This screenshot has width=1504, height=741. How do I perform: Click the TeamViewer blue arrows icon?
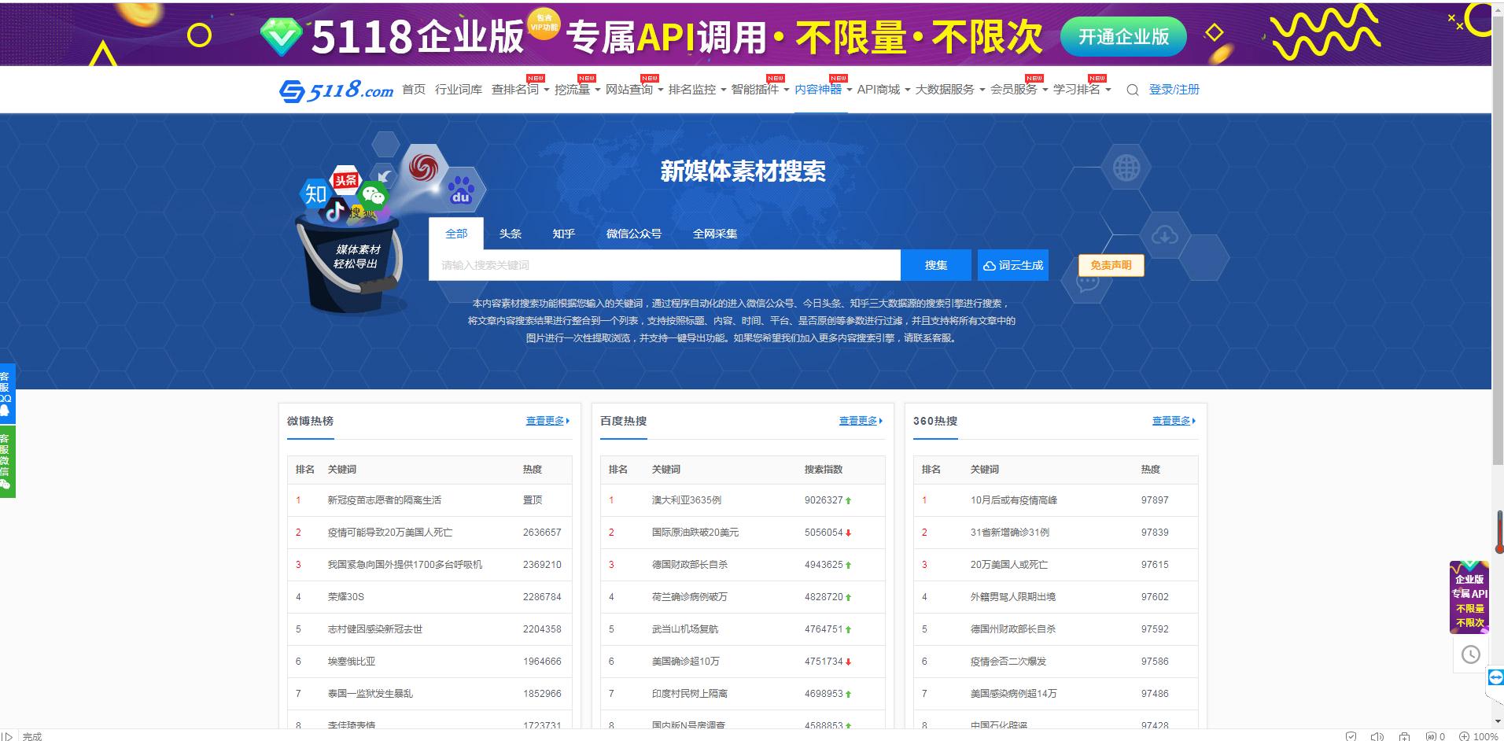[1495, 677]
